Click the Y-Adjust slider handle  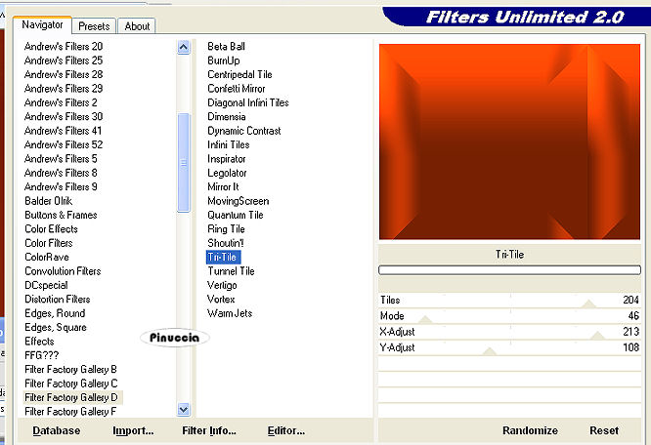click(490, 351)
